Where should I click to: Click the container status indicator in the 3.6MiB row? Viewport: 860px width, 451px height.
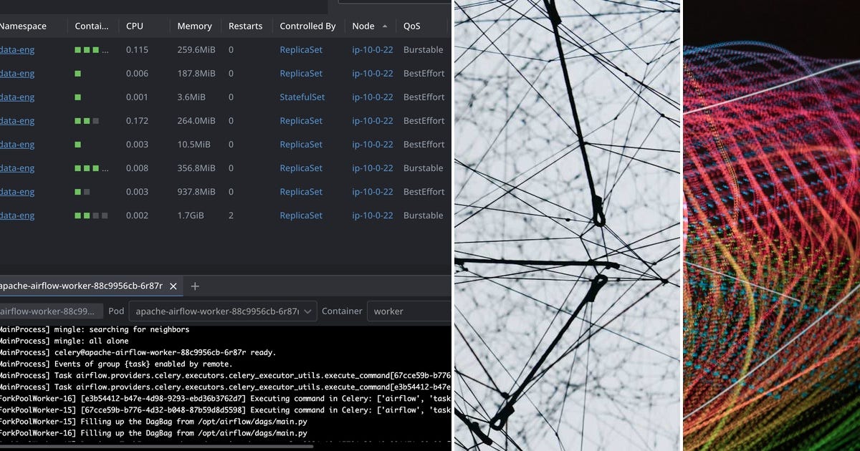click(x=77, y=97)
